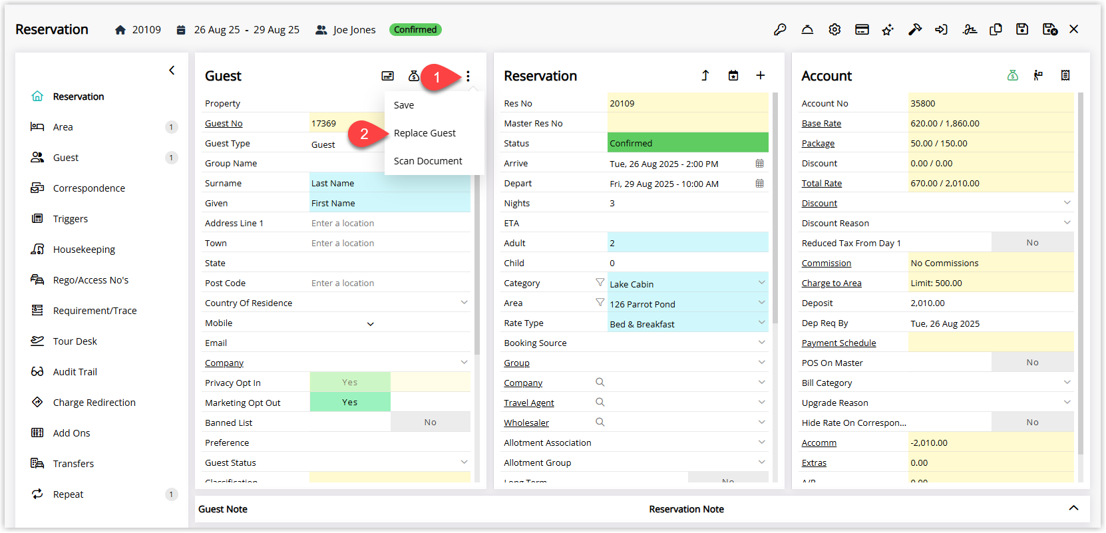Open the Rate Type Bed & Breakfast dropdown
1106x533 pixels.
click(761, 323)
